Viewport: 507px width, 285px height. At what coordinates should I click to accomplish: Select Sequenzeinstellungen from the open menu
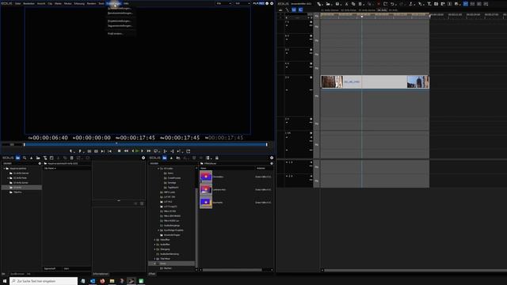pyautogui.click(x=120, y=26)
